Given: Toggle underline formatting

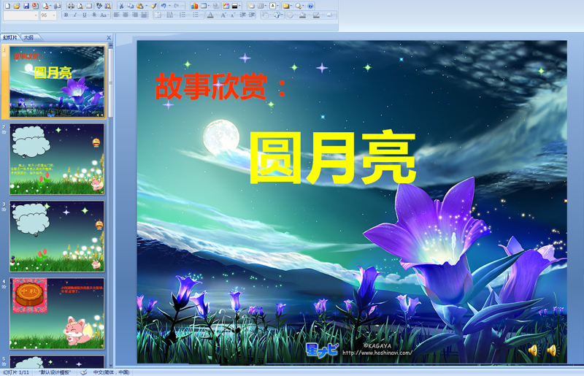Looking at the screenshot, I should coord(85,15).
